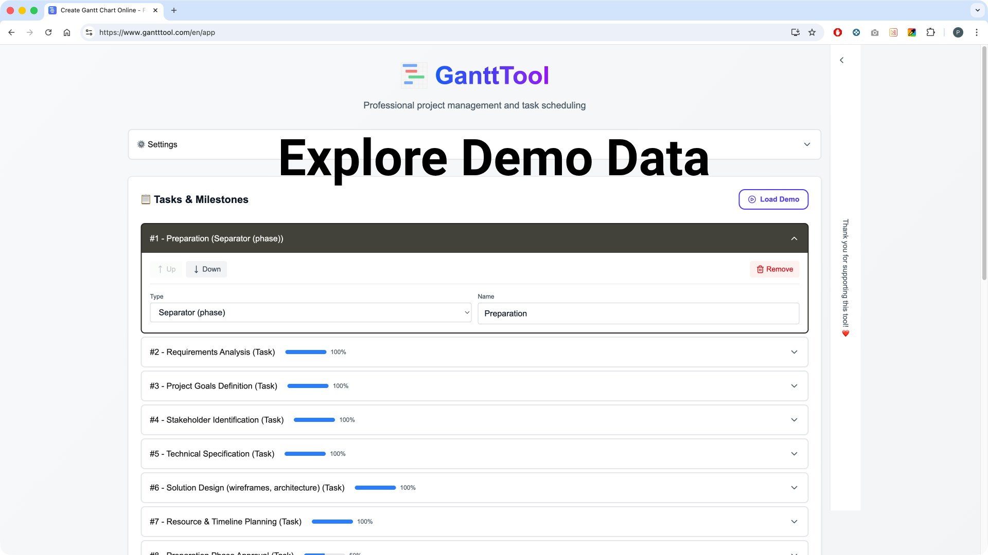This screenshot has width=988, height=555.
Task: Click the color picker extension icon
Action: tap(912, 32)
